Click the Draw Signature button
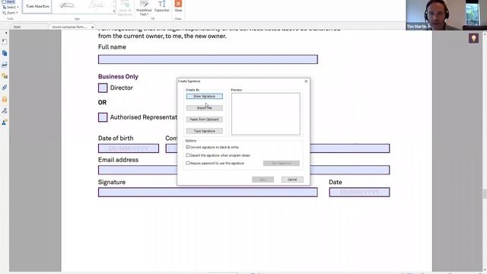This screenshot has height=274, width=487. tap(205, 97)
